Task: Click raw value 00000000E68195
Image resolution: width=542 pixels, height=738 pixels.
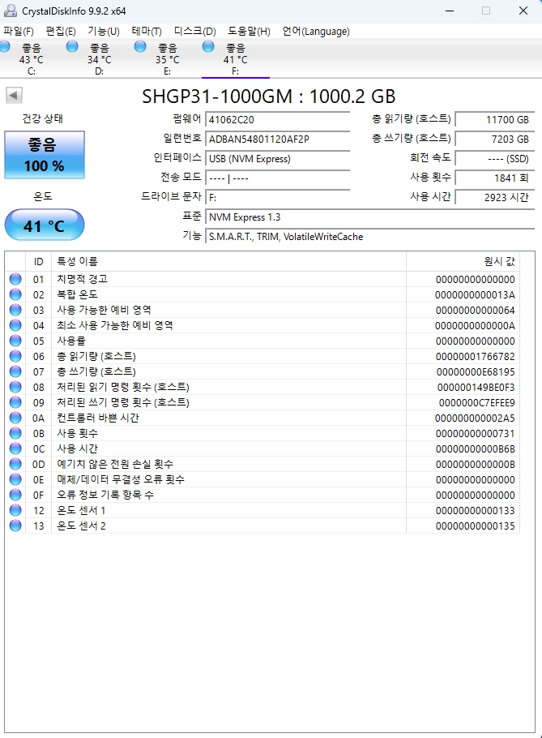Action: coord(476,372)
